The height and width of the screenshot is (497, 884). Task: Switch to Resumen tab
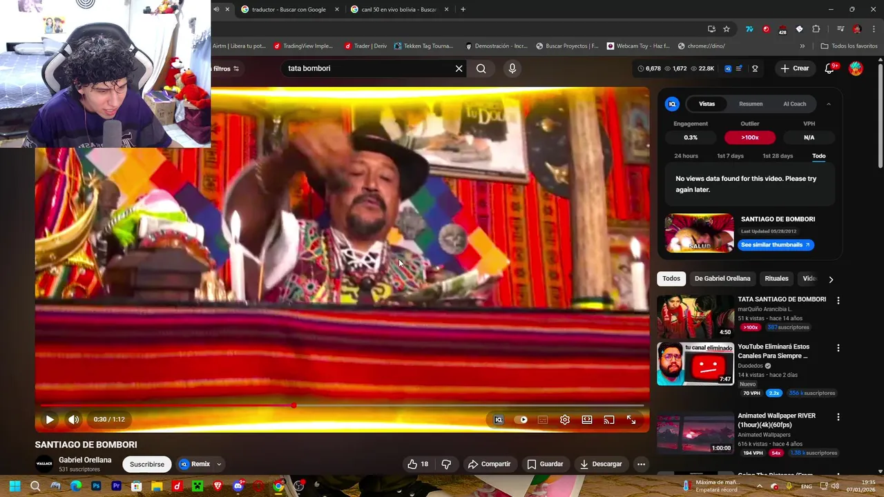tap(751, 104)
